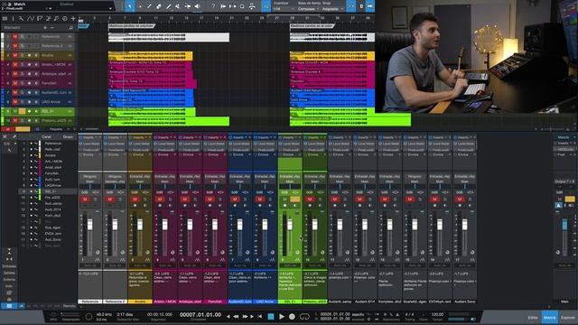This screenshot has width=578, height=325.
Task: Select the Range tool in toolbar
Action: click(140, 6)
